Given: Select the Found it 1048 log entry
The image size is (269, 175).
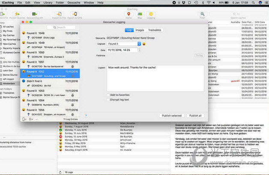Looking at the screenshot, I should (x=50, y=35).
